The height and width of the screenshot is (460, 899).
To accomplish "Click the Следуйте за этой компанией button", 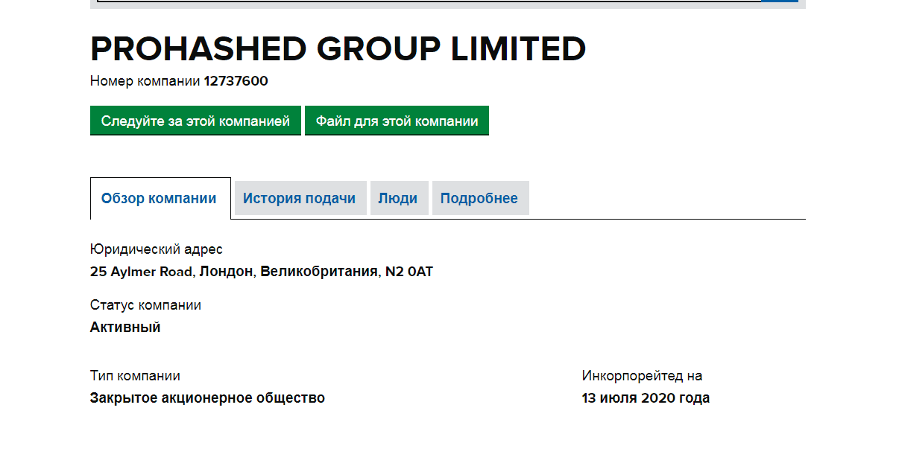I will tap(195, 121).
